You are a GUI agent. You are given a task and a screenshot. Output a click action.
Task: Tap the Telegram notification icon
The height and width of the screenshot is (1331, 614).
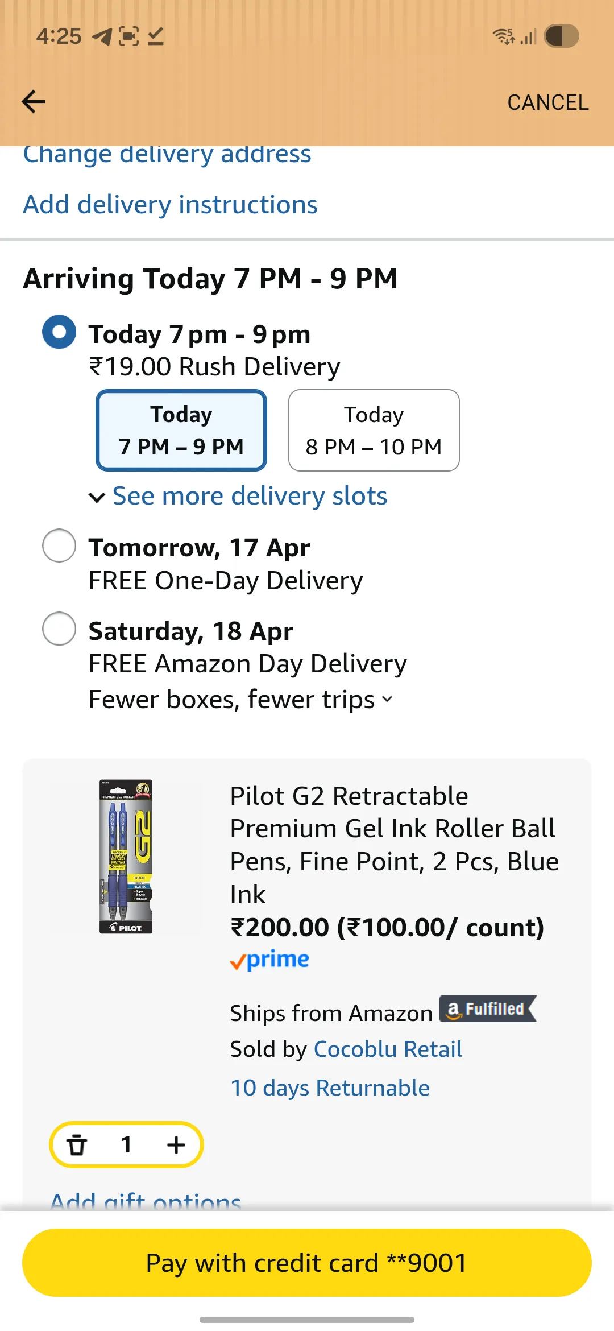coord(102,36)
